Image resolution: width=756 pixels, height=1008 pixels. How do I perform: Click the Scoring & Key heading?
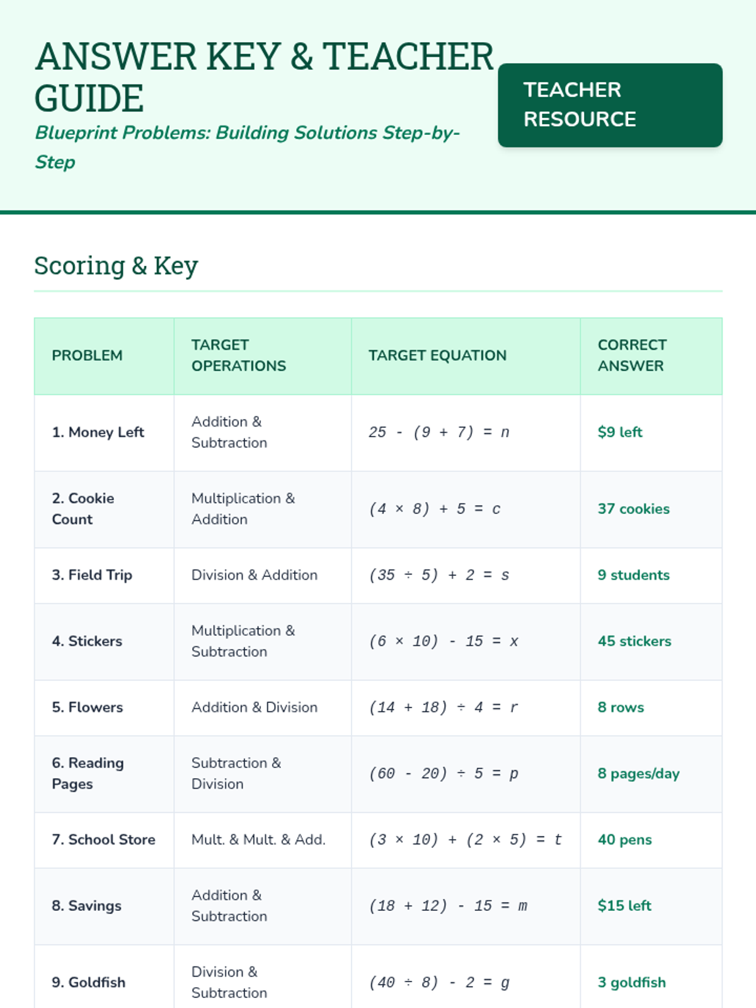[x=116, y=266]
